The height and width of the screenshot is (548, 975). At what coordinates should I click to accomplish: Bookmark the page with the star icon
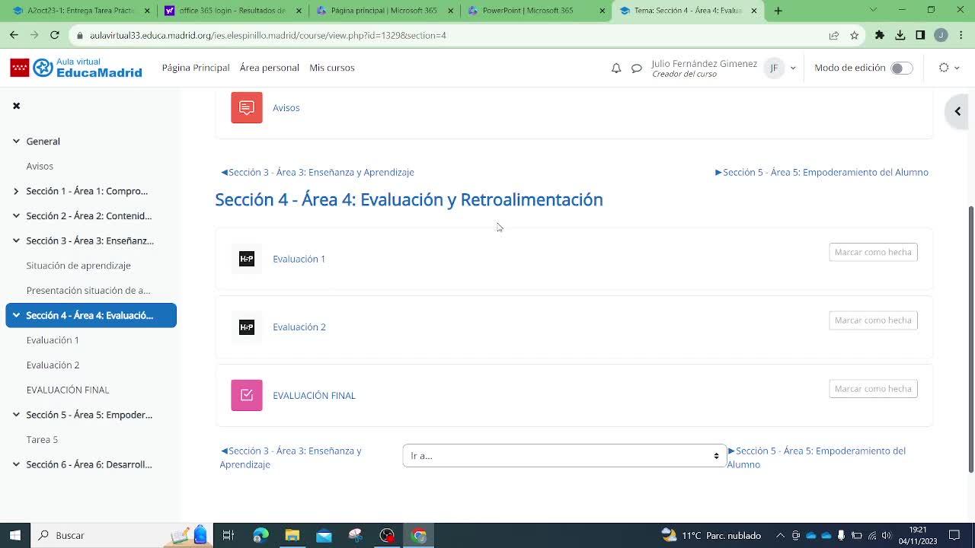(855, 35)
